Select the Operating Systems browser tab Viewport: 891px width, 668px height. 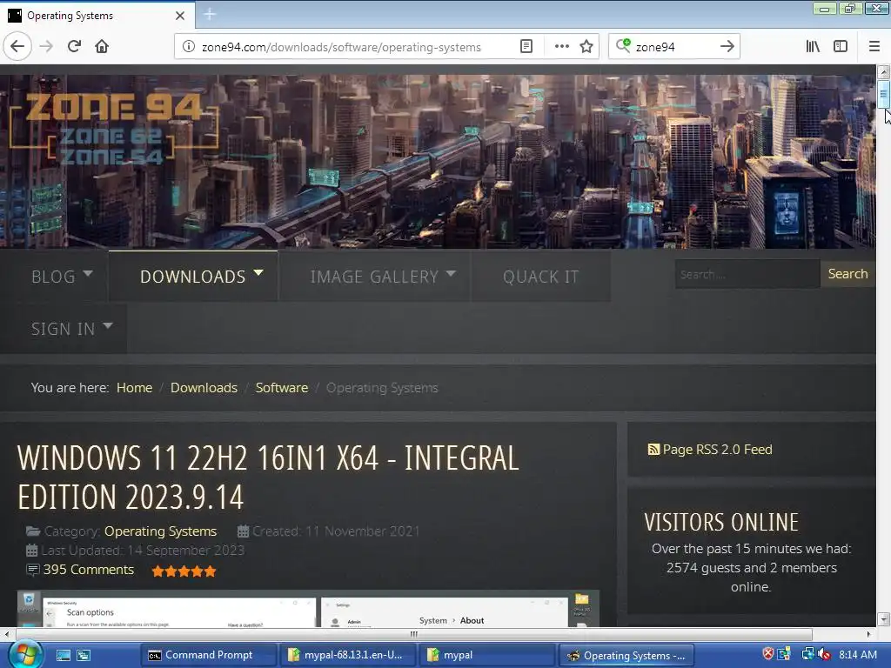97,16
